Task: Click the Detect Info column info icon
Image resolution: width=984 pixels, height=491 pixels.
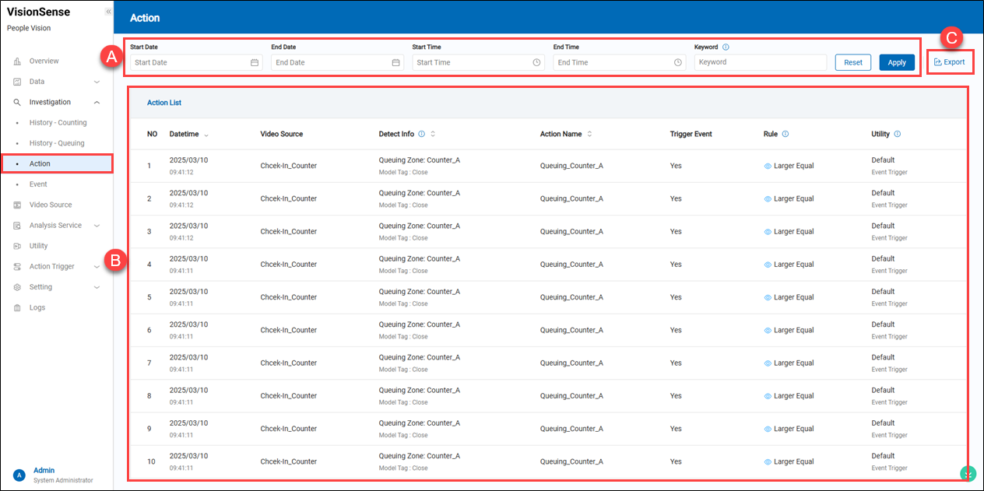Action: (421, 134)
